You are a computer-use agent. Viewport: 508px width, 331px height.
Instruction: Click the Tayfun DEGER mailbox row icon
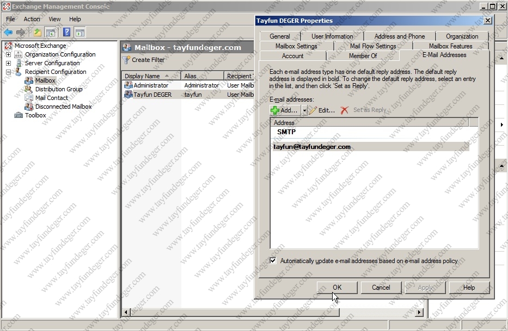point(128,94)
